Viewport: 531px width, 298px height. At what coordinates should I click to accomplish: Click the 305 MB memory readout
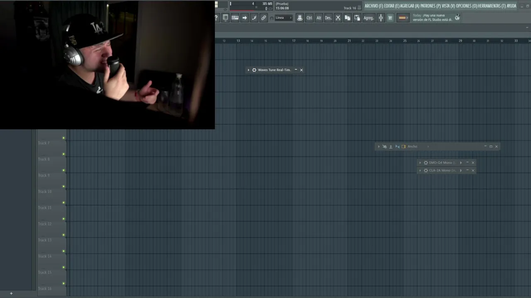click(267, 4)
